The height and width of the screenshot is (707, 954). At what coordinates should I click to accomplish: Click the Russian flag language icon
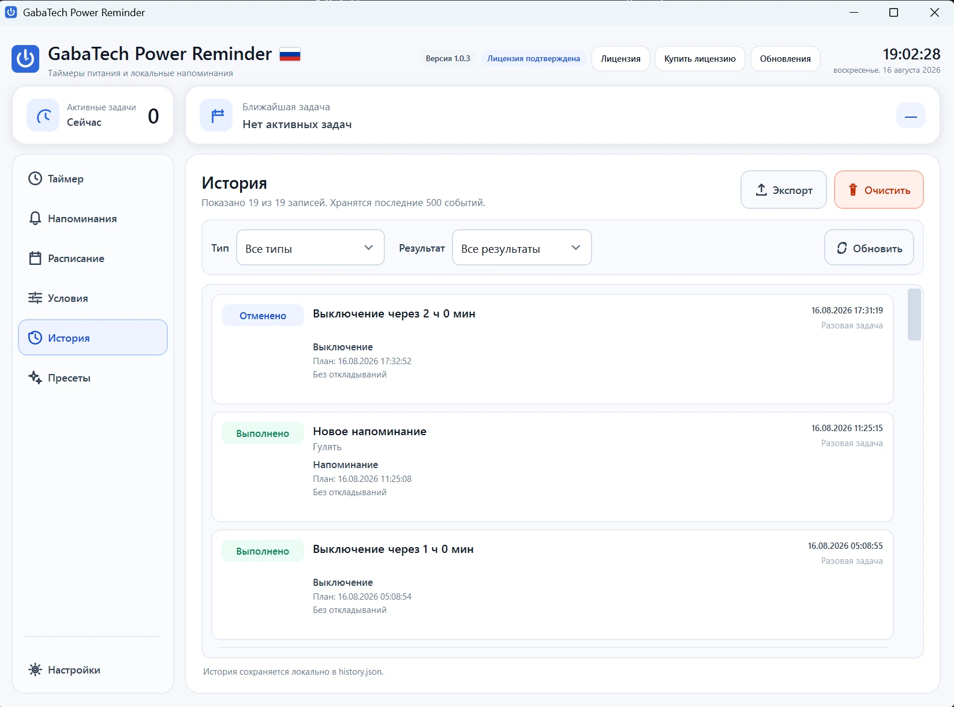pyautogui.click(x=290, y=55)
